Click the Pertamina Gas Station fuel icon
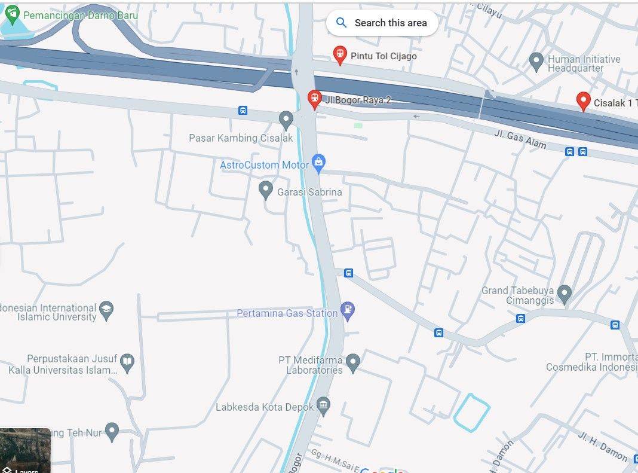This screenshot has height=473, width=638. tap(348, 312)
